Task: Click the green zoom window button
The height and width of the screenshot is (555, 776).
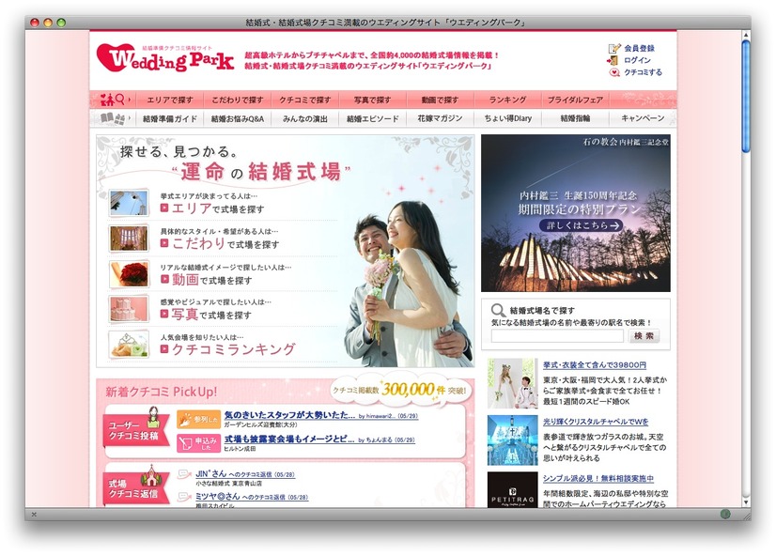Action: point(61,23)
